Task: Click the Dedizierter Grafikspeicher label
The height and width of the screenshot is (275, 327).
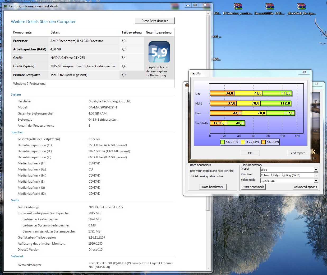Action: pos(40,219)
